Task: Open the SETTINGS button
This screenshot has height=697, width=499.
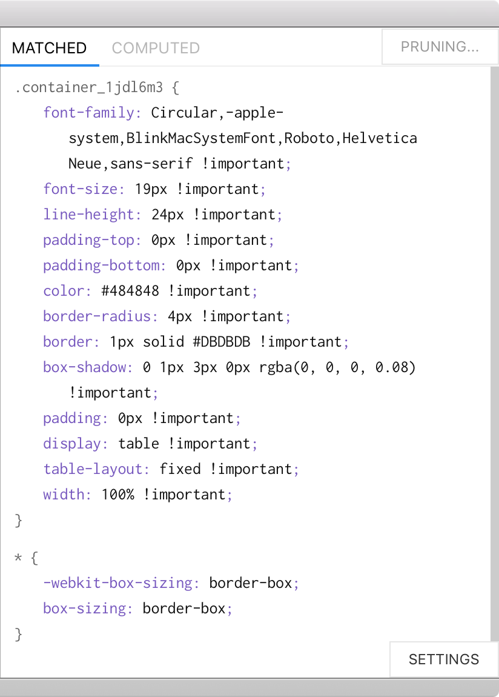Action: coord(443,659)
